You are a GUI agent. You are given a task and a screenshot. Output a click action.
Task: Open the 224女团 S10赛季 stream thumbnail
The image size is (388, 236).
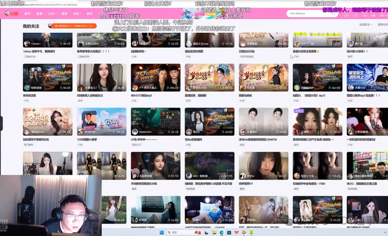48,121
